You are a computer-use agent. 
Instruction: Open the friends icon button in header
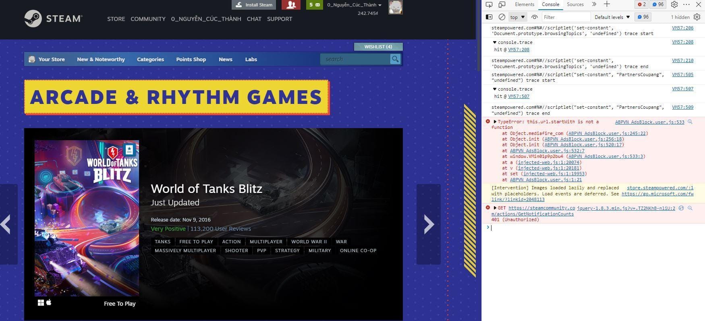pyautogui.click(x=291, y=5)
